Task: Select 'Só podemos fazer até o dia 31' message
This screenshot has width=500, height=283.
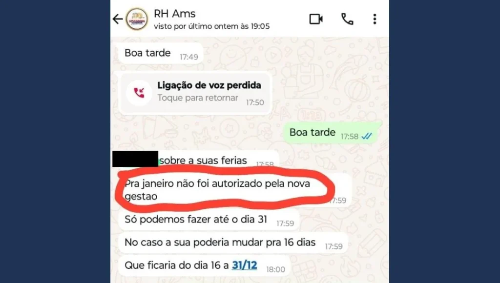Action: tap(209, 220)
